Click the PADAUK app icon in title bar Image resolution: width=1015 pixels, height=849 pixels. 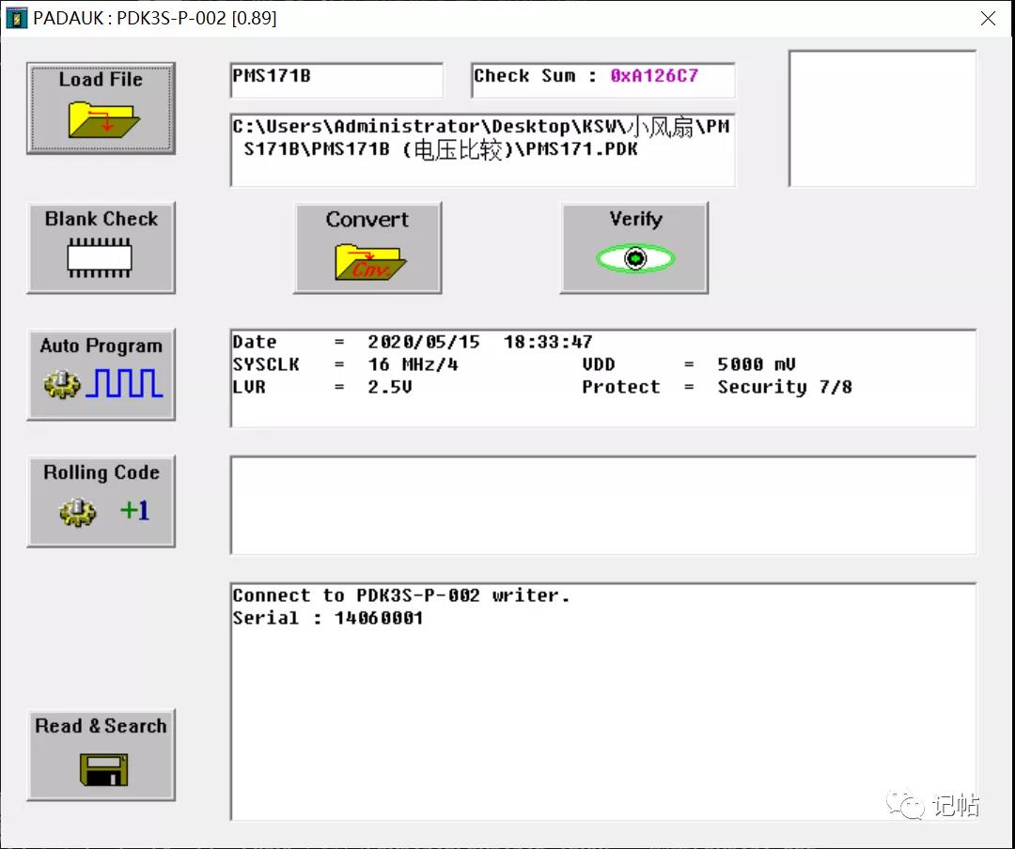(16, 18)
